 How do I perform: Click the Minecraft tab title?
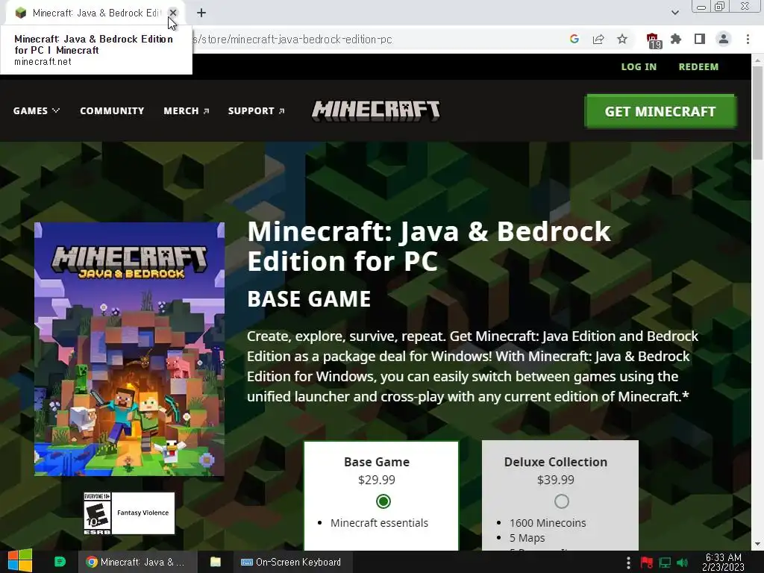click(97, 13)
